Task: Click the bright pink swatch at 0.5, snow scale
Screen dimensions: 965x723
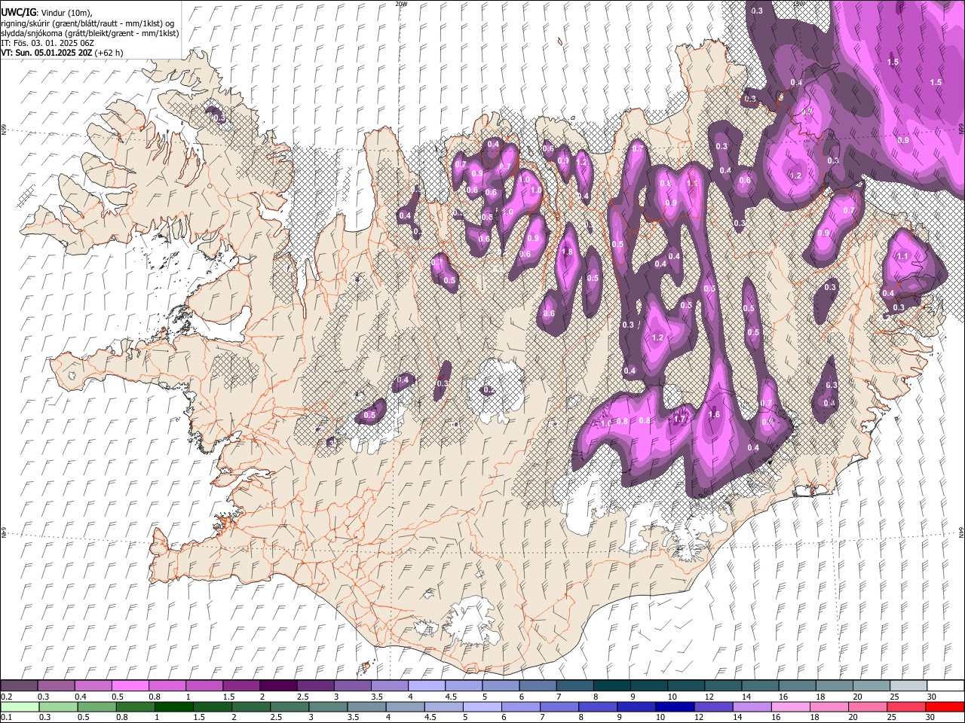Action: coord(130,686)
